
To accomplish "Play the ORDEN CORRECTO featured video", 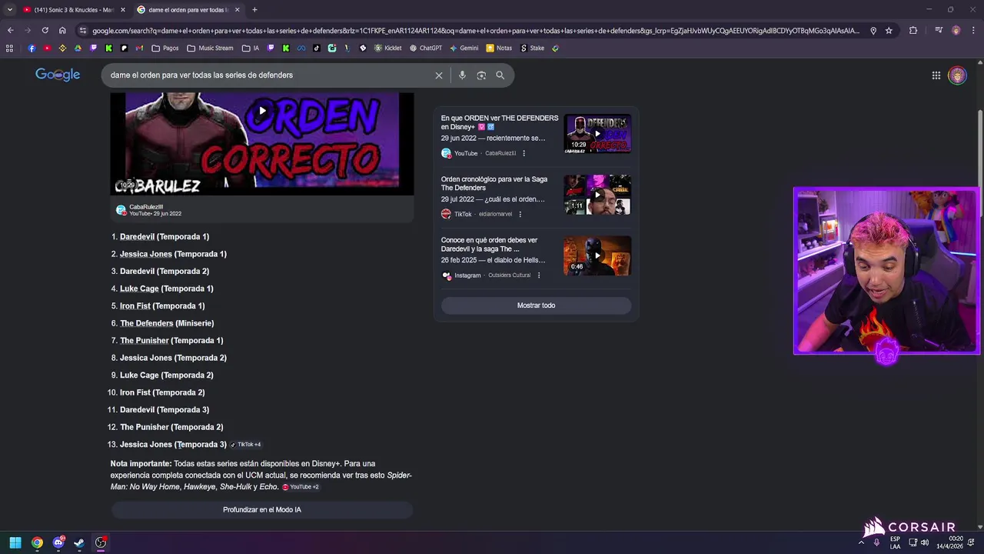I will click(262, 111).
